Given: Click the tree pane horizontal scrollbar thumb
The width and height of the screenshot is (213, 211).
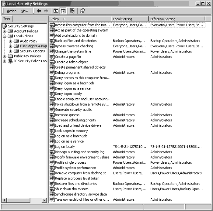Looking at the screenshot, I should pyautogui.click(x=19, y=200).
